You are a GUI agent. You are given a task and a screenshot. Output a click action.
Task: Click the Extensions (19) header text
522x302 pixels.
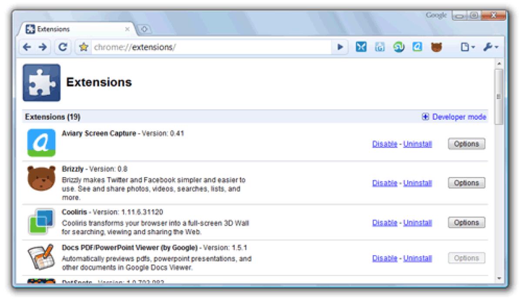click(x=53, y=117)
